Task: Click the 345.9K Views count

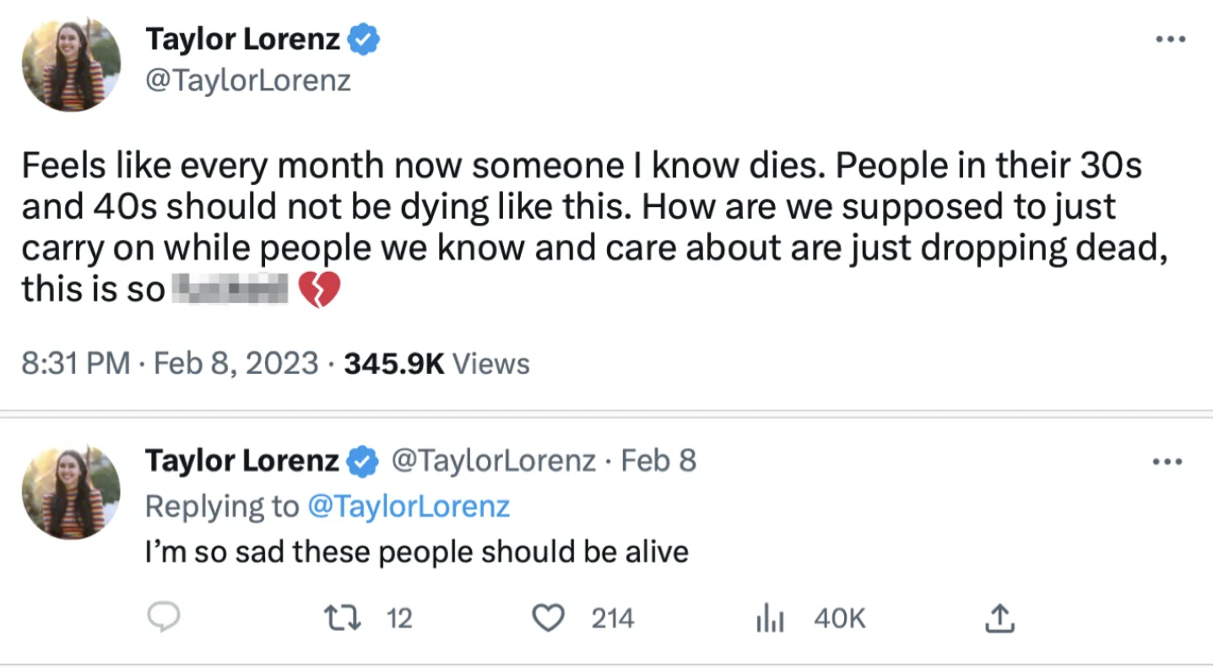Action: [x=436, y=364]
